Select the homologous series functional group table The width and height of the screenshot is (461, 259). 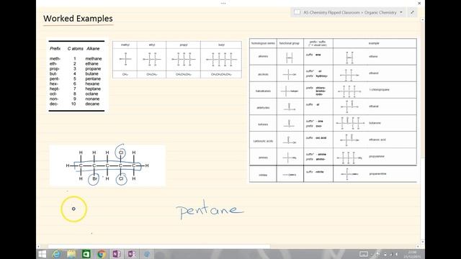[333, 110]
